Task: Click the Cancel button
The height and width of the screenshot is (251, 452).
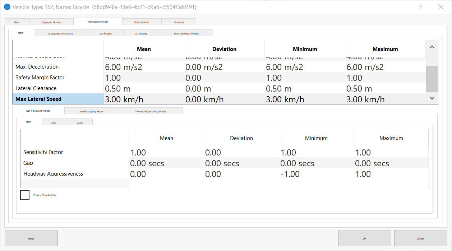Action: 421,238
